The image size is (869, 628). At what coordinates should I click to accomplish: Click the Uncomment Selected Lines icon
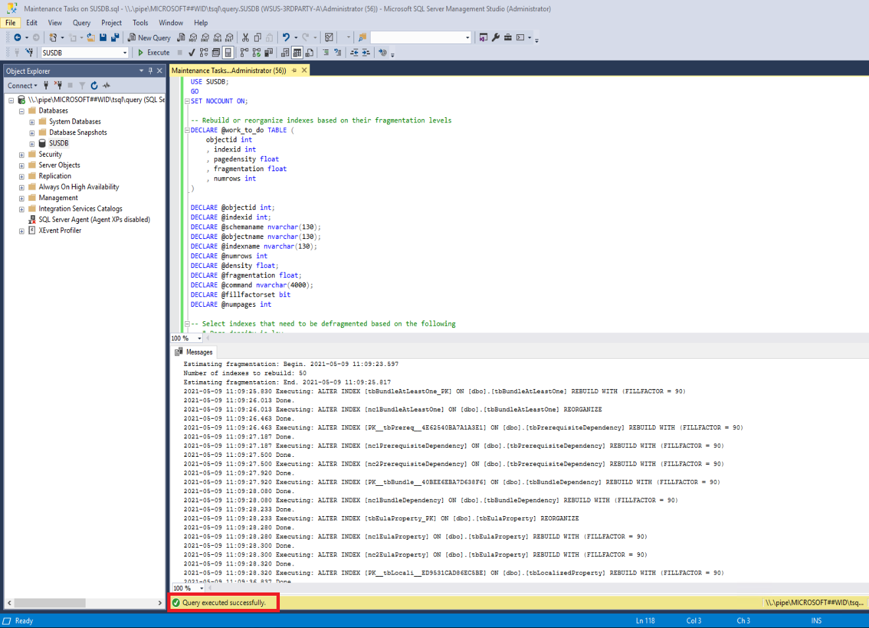click(x=338, y=52)
